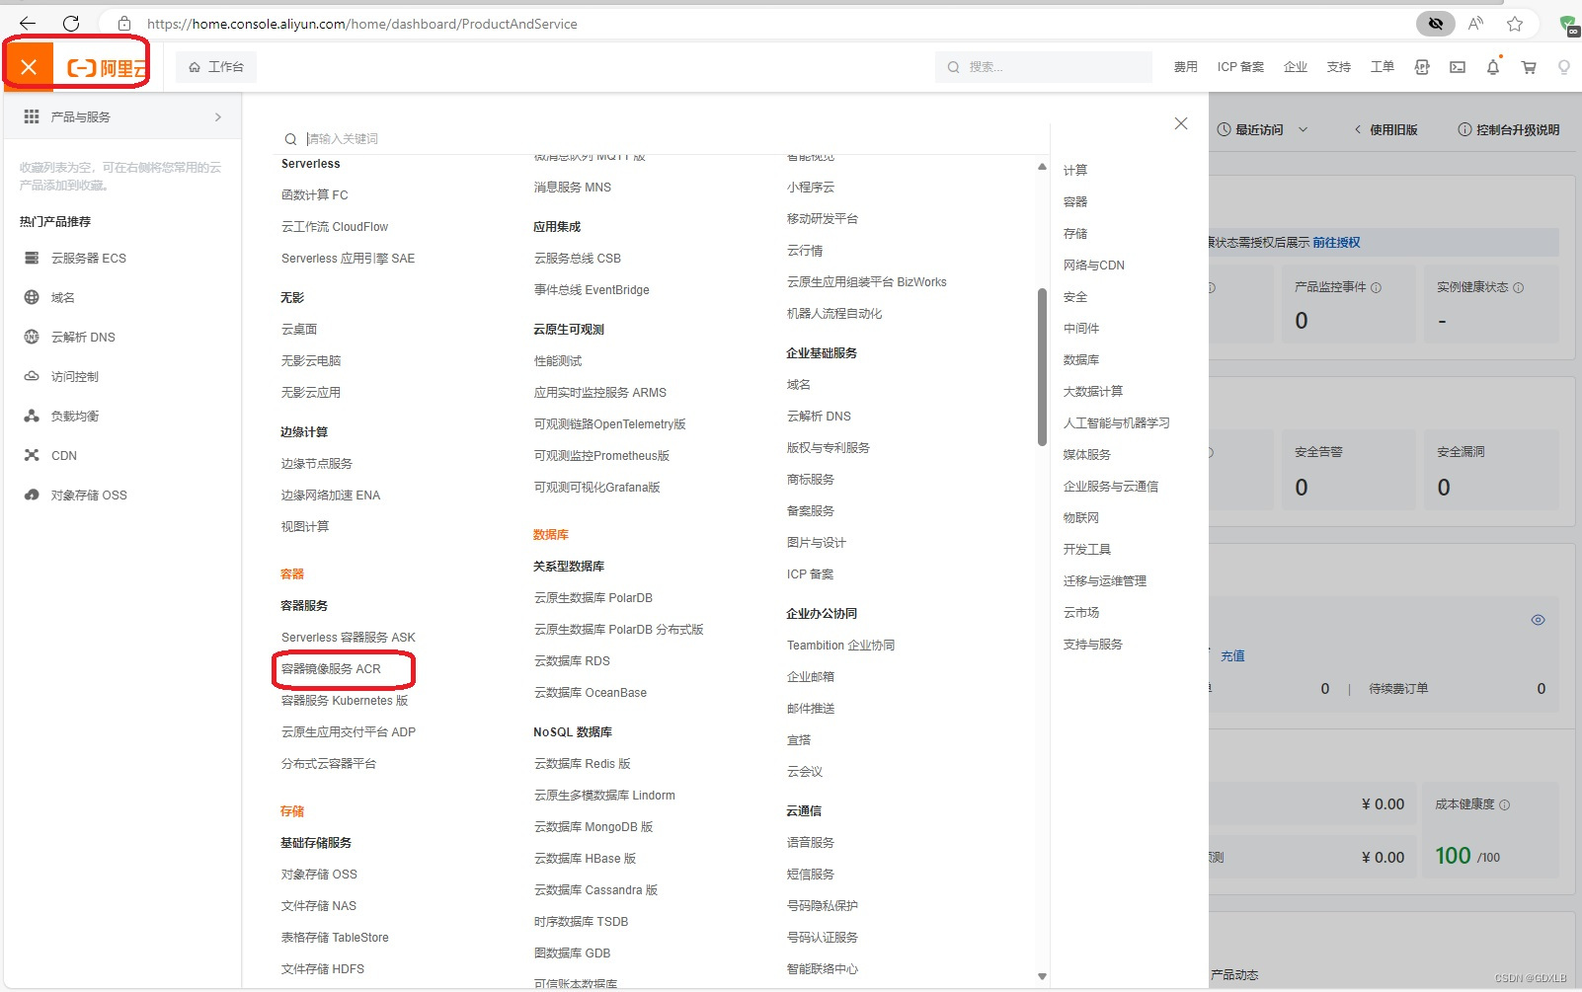Screen dimensions: 1582x992
Task: Open 应用实时监控服务 ARMS
Action: (x=600, y=392)
